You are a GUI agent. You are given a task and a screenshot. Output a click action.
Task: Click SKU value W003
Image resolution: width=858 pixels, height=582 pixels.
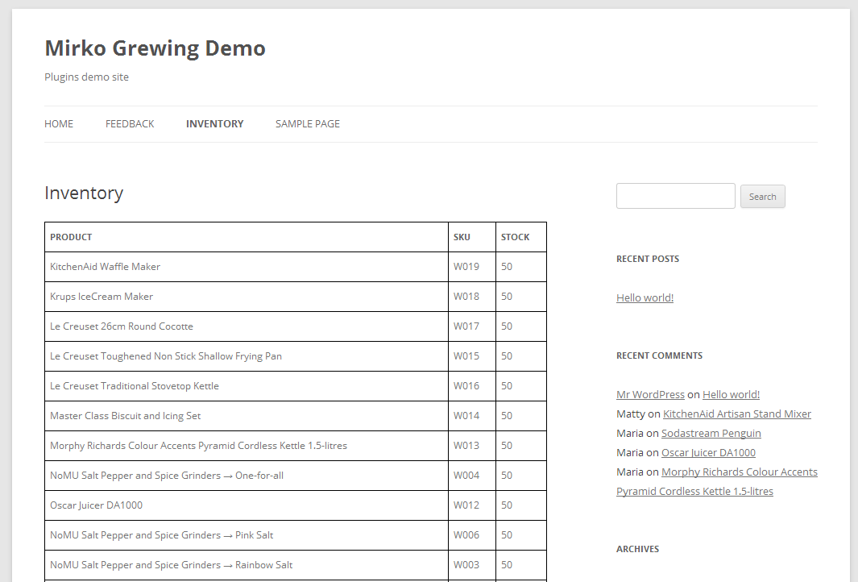(466, 566)
